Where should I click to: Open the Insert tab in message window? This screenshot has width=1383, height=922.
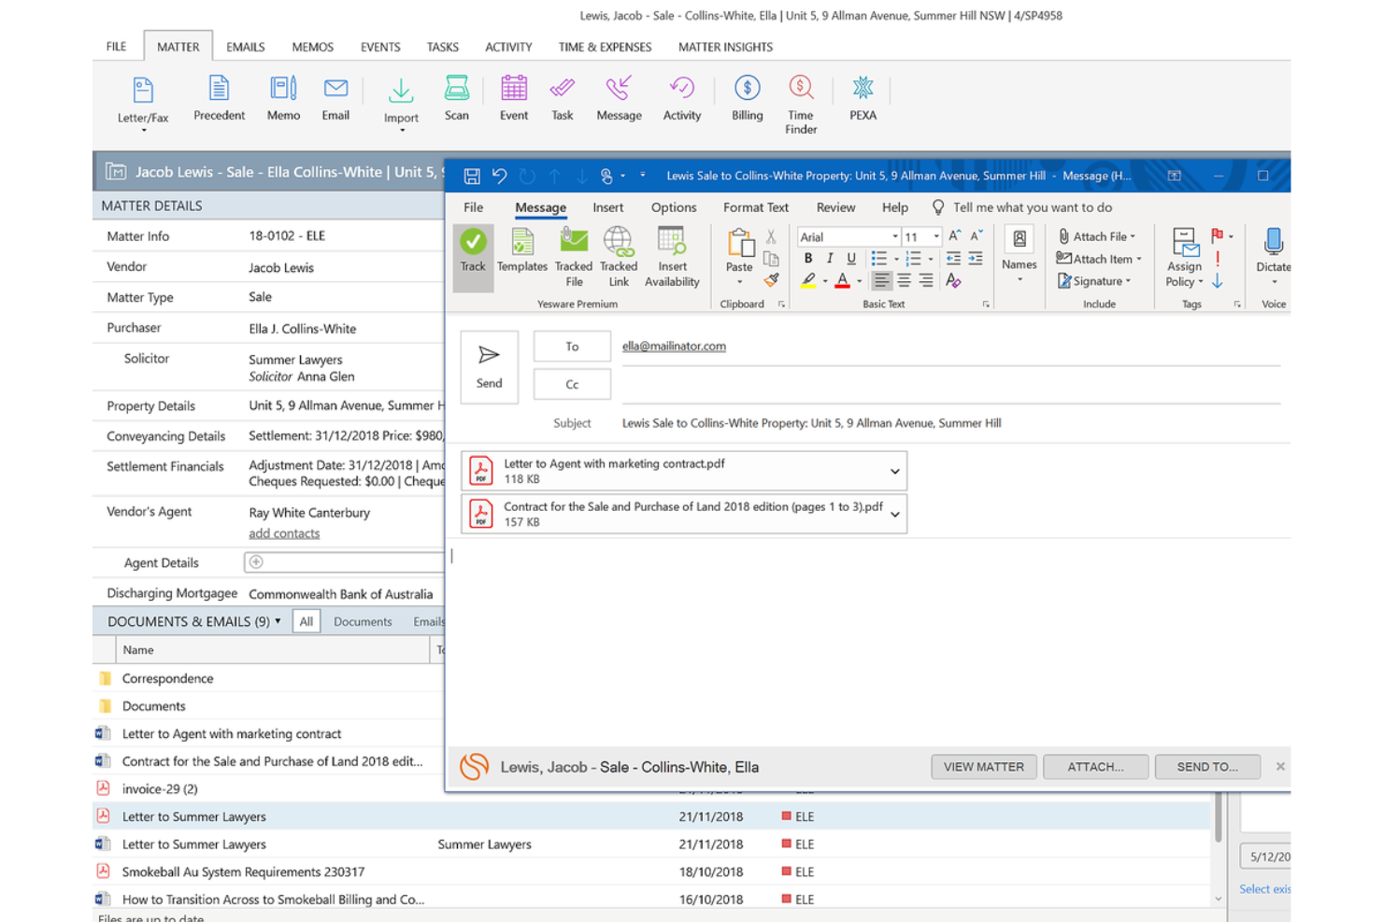[x=607, y=207]
